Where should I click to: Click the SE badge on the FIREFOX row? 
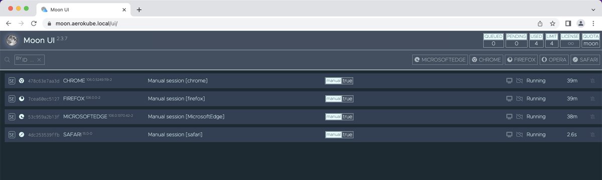click(12, 98)
